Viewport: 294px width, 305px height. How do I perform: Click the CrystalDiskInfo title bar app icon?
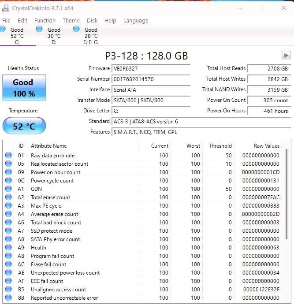[5, 8]
